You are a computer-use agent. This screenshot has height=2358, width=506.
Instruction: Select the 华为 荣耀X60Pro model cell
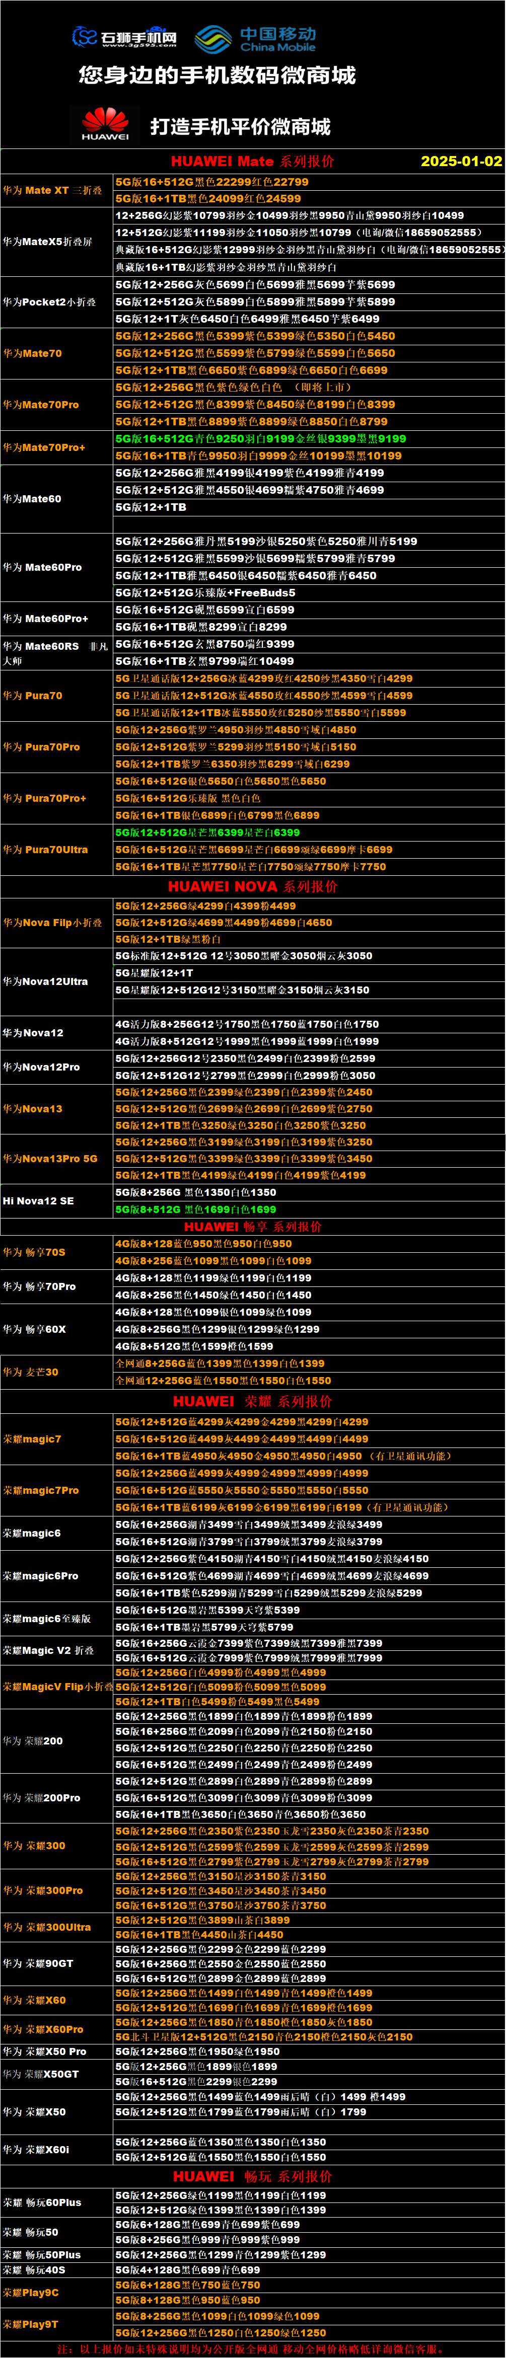click(57, 2029)
